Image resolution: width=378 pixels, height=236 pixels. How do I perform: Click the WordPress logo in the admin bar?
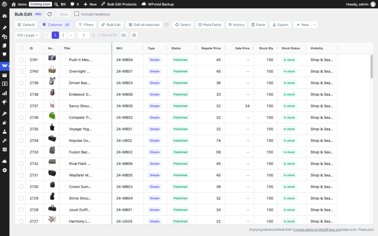[4, 4]
